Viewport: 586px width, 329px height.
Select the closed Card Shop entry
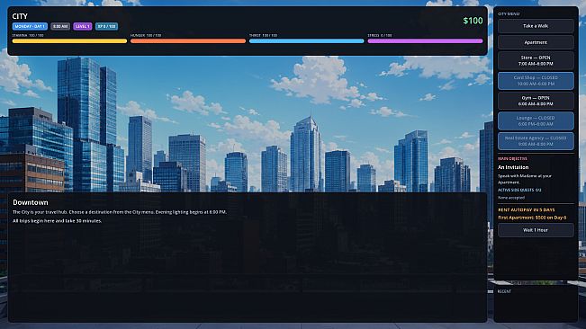click(536, 81)
